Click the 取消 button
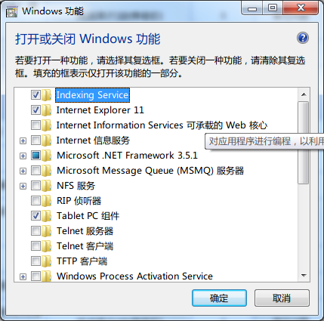The width and height of the screenshot is (324, 321). pos(282,298)
